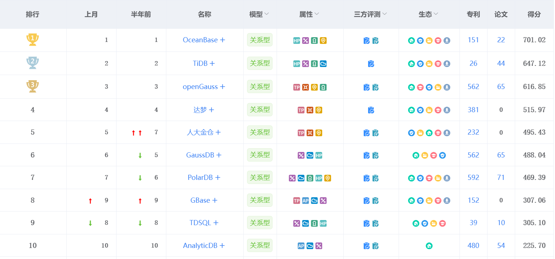Click OceanBase's patent count 151
555x259 pixels.
pos(474,40)
